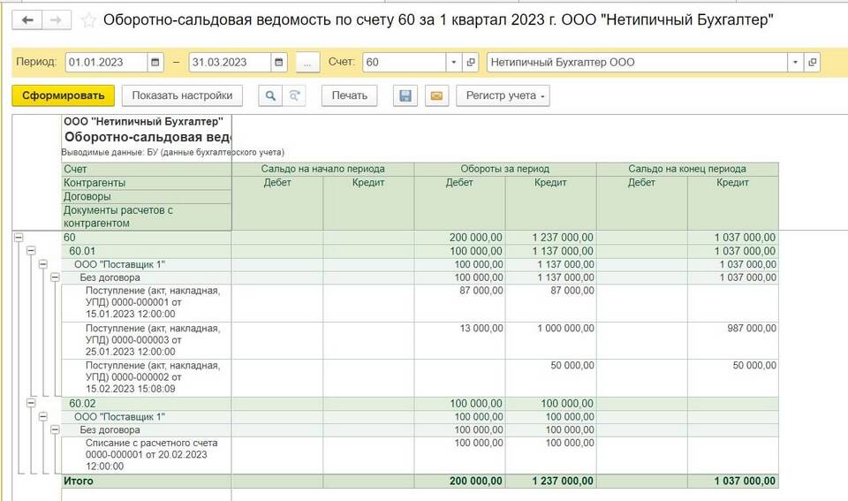The image size is (848, 501).
Task: Open calendar for start date 01.01.2023
Action: pyautogui.click(x=155, y=62)
